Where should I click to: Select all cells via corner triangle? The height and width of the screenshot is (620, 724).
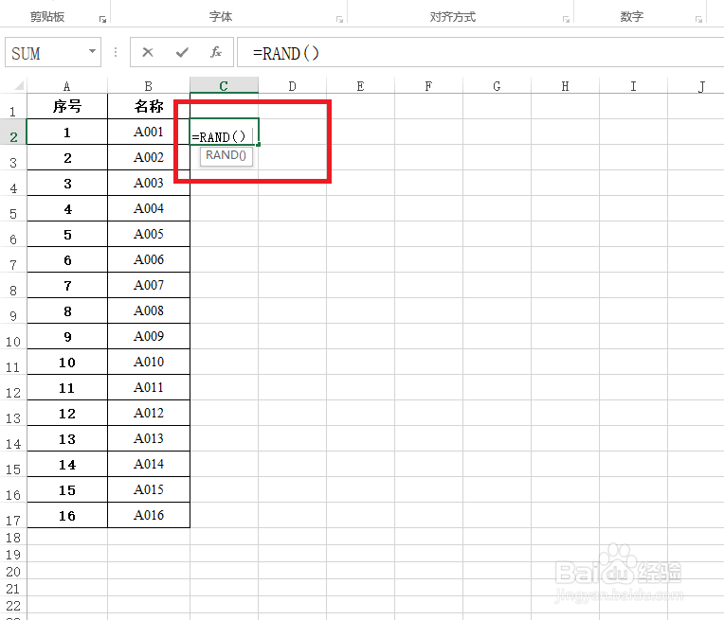[18, 86]
